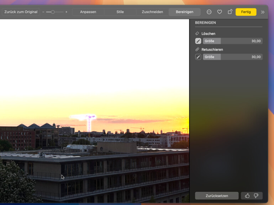This screenshot has height=205, width=274.
Task: Open the Zuschneiden tab
Action: (152, 12)
